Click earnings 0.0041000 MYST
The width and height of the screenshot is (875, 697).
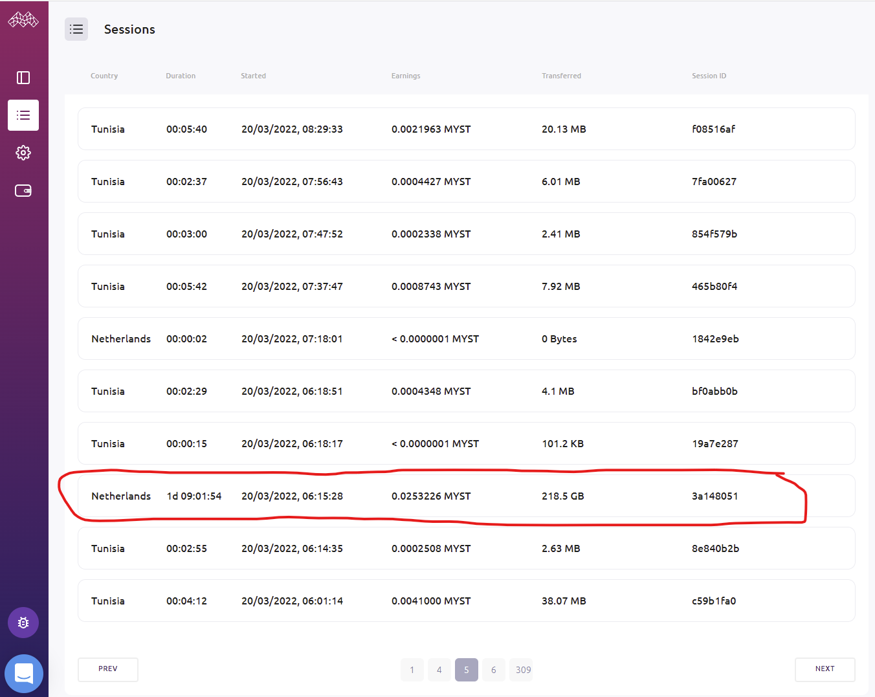coord(431,601)
